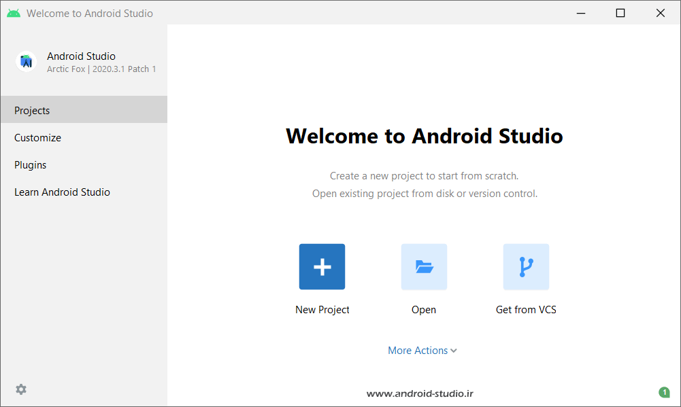Click the Open folder icon
The width and height of the screenshot is (681, 407).
click(x=424, y=266)
